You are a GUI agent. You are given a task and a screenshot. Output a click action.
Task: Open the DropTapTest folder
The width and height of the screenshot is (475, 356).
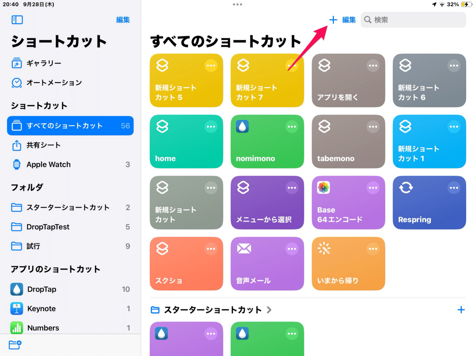(70, 227)
